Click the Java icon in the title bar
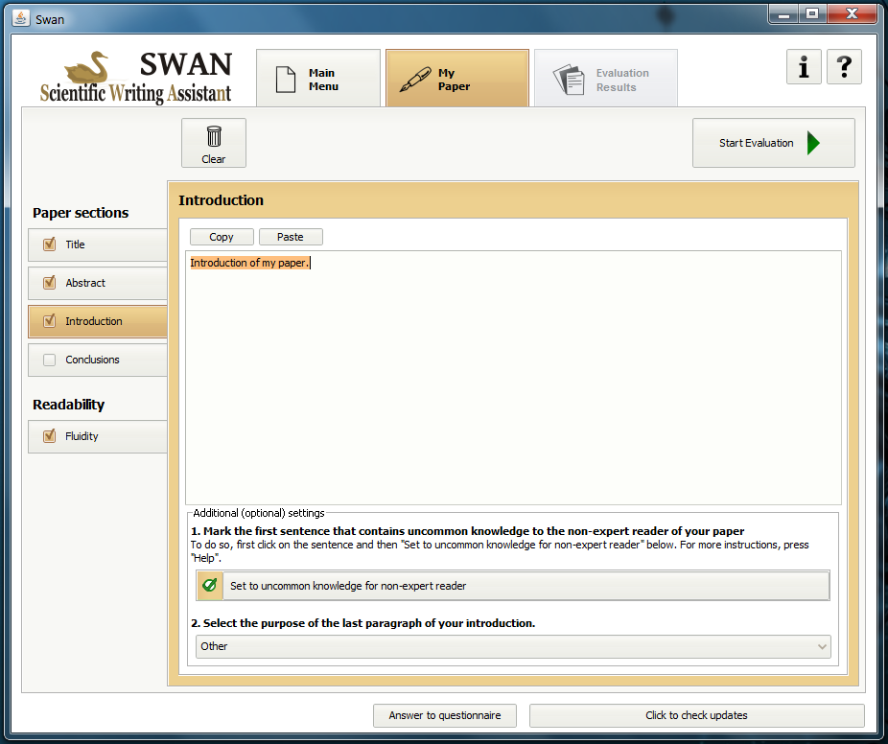888x744 pixels. [x=20, y=18]
